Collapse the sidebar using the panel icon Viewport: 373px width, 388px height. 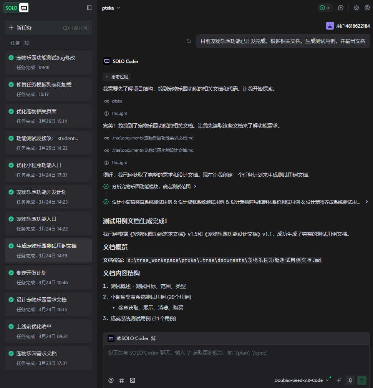tap(89, 8)
